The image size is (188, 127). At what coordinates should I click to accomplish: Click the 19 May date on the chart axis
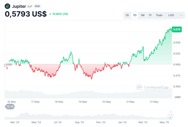click(x=83, y=102)
